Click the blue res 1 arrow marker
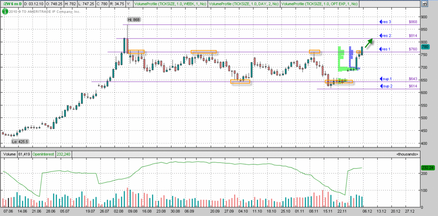The width and height of the screenshot is (438, 216). [x=381, y=49]
